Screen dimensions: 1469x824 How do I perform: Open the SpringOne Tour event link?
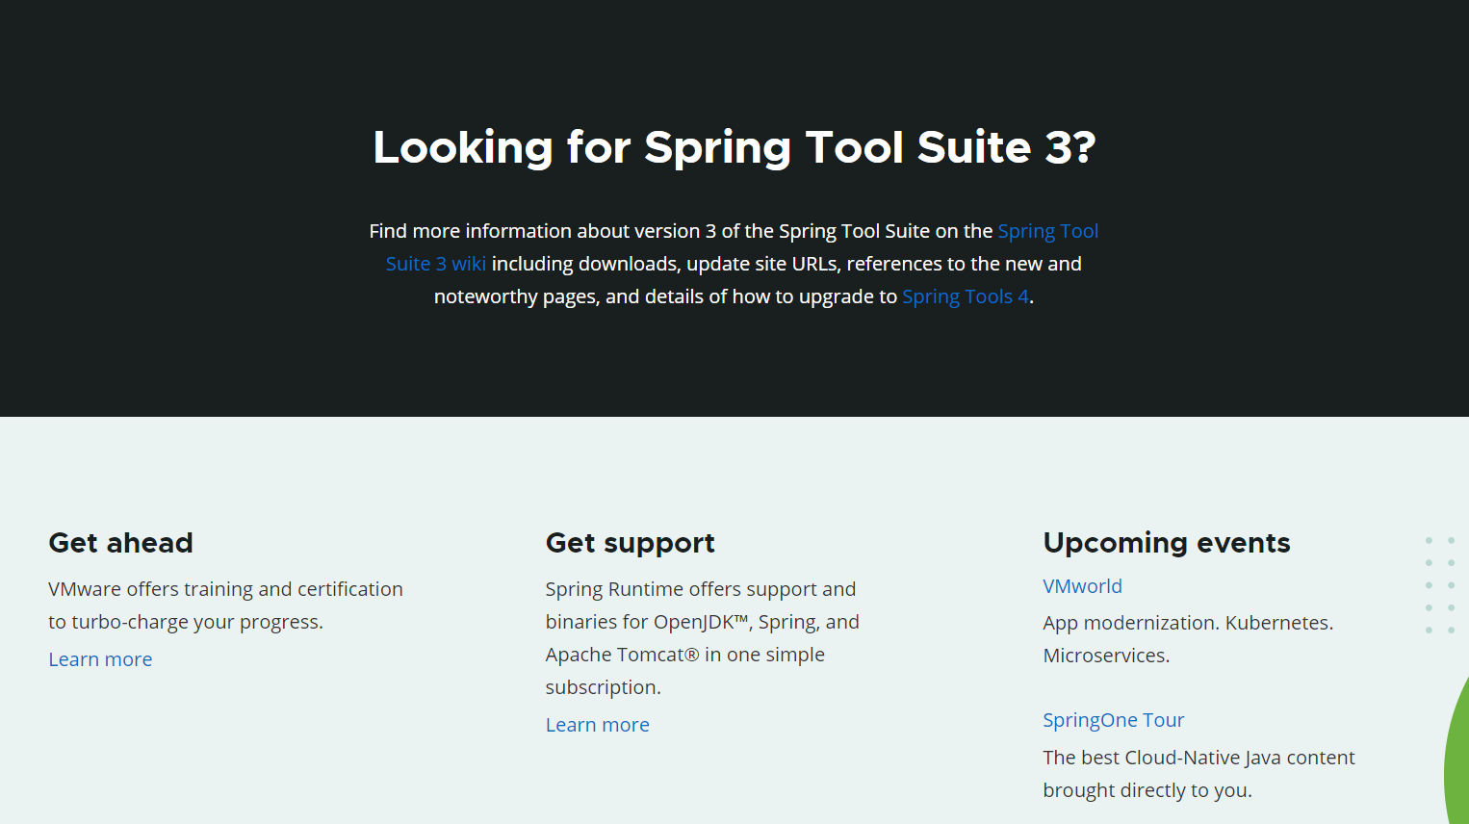tap(1113, 720)
